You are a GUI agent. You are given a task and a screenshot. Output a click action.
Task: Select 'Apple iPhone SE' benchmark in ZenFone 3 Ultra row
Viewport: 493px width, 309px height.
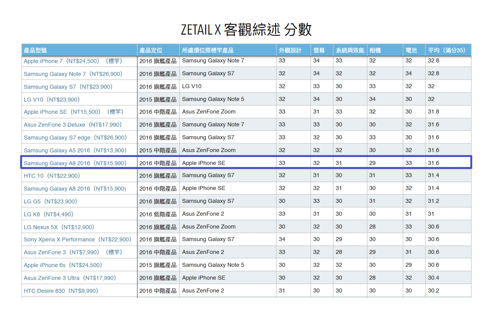tap(204, 278)
